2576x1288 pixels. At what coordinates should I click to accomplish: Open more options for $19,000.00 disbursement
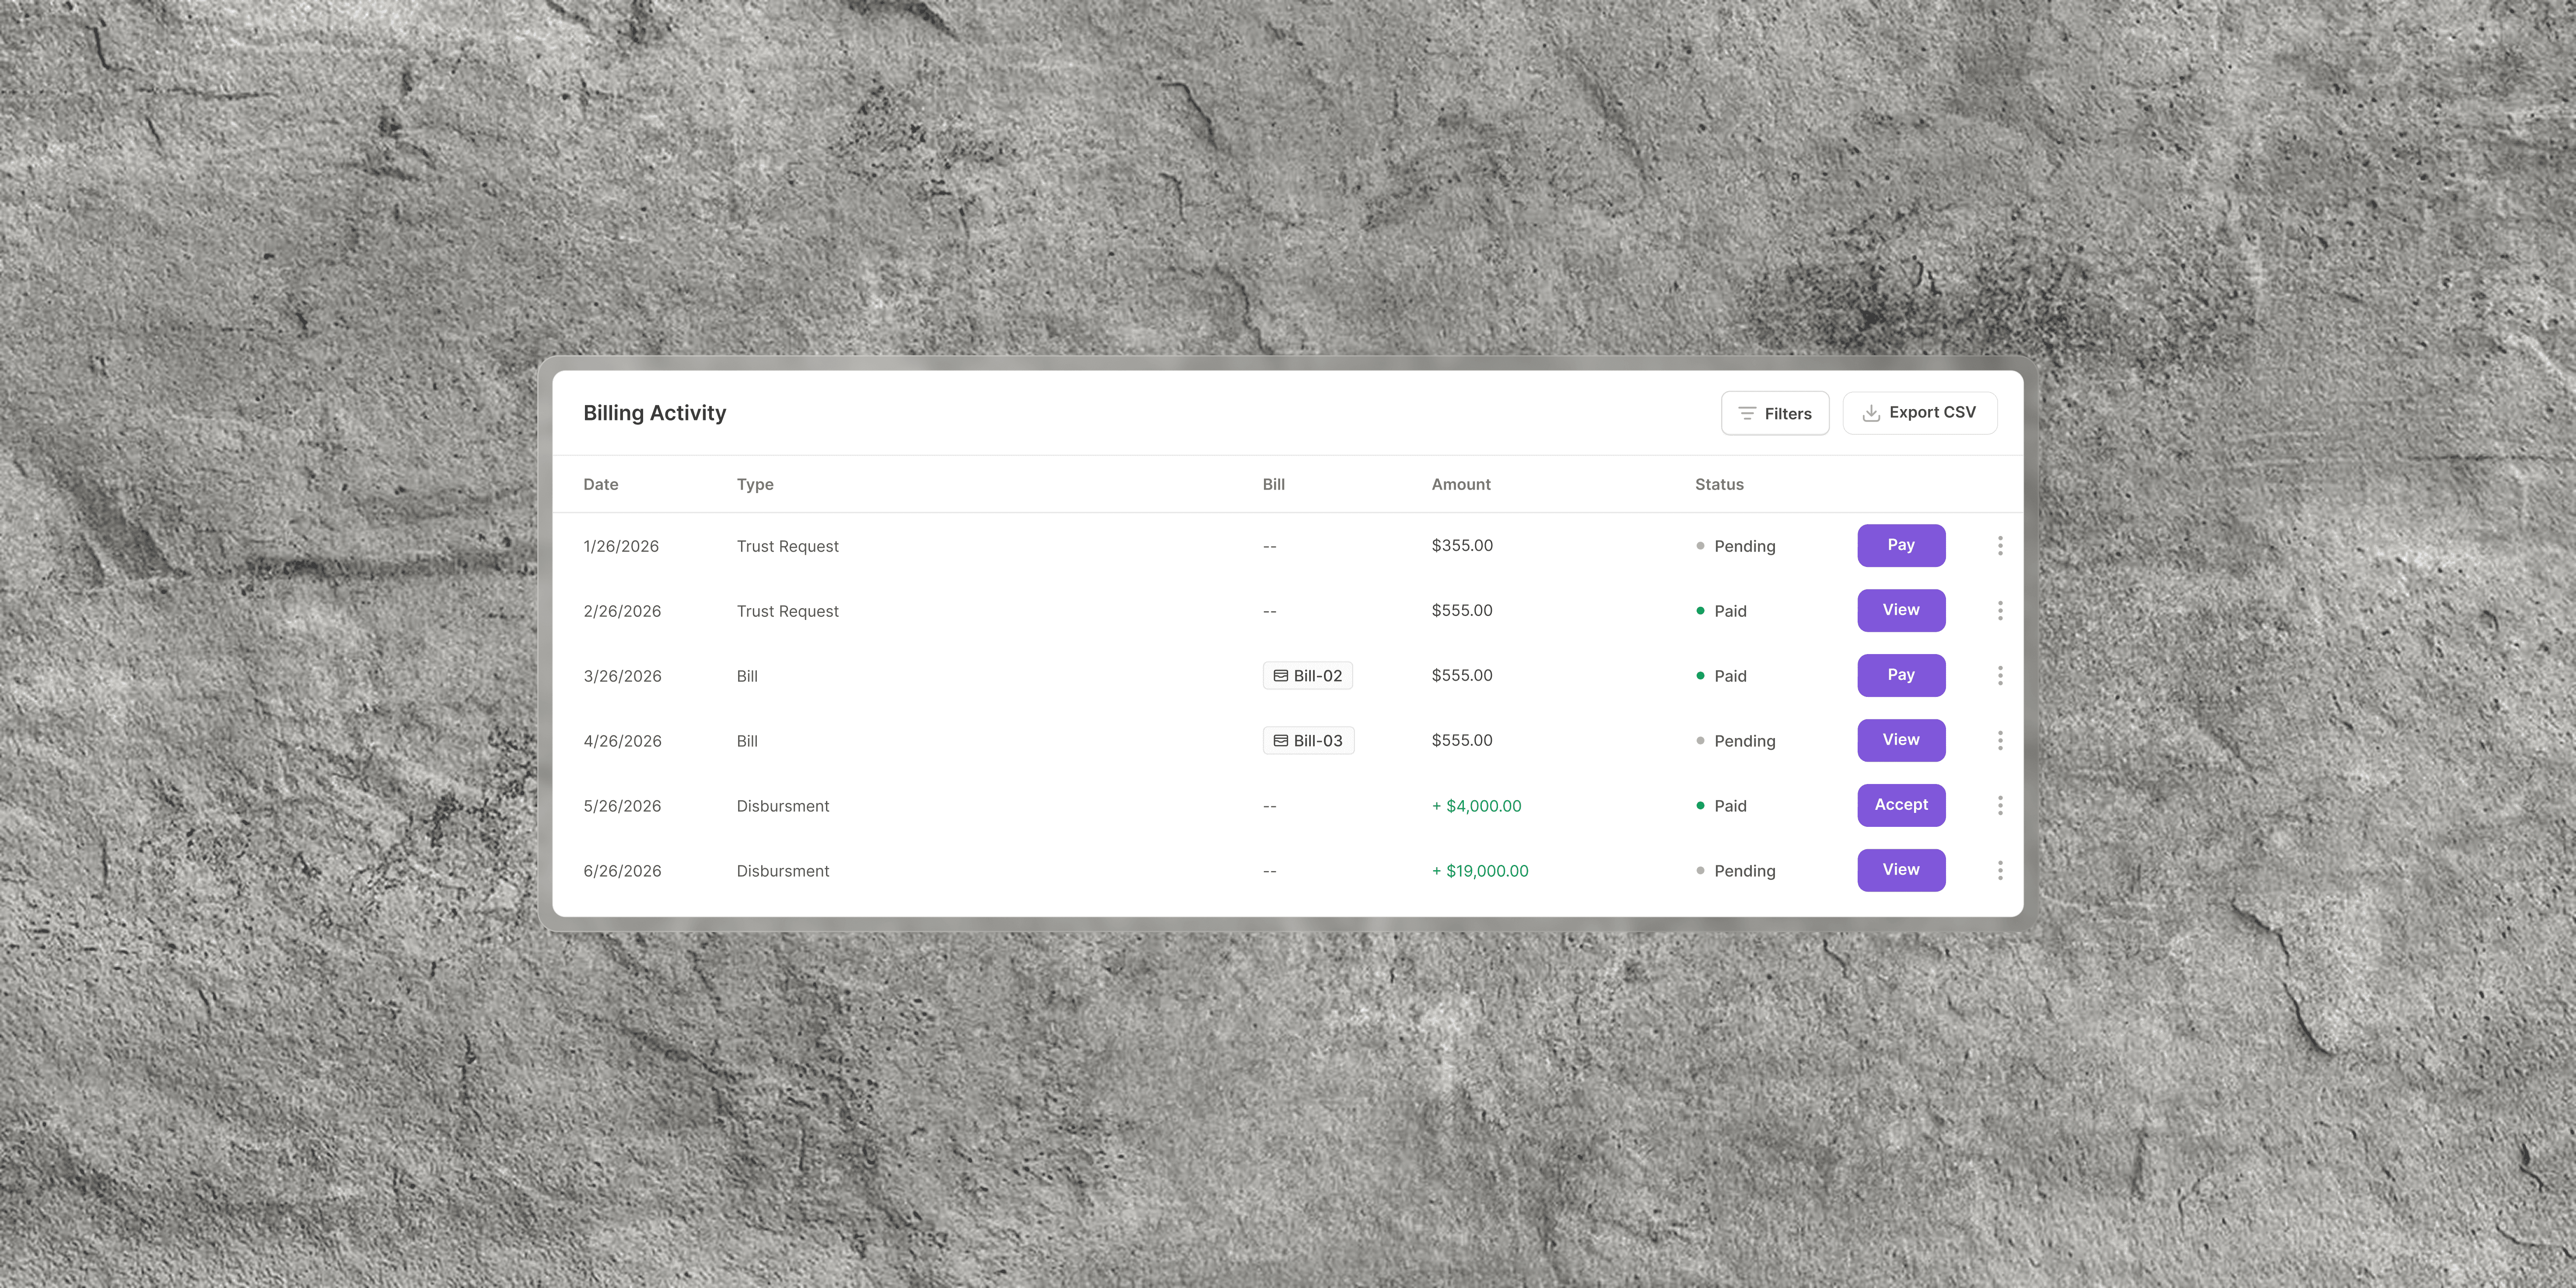[2000, 871]
